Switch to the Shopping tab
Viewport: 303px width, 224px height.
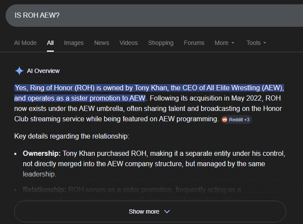coord(161,43)
